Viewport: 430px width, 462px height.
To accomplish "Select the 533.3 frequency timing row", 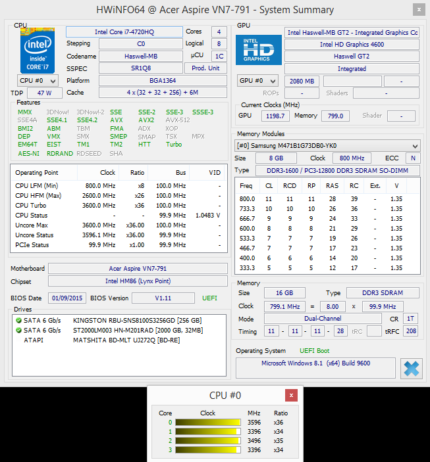I will pyautogui.click(x=327, y=239).
